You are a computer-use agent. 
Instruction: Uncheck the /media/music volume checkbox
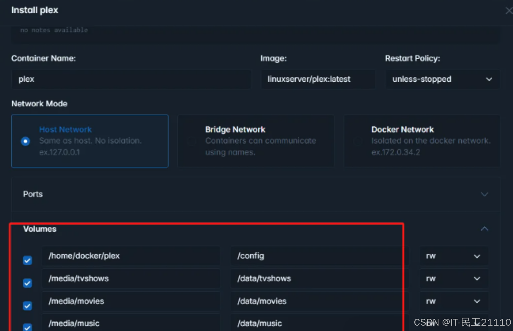27,327
